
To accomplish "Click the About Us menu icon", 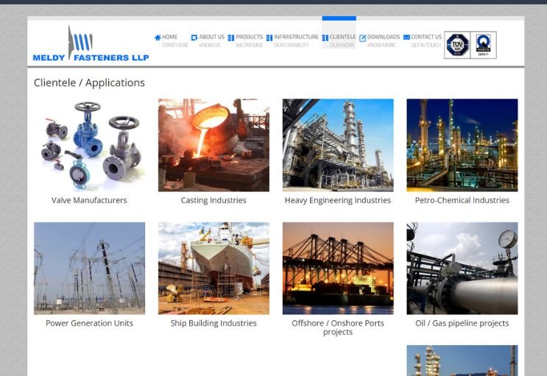I will click(194, 38).
